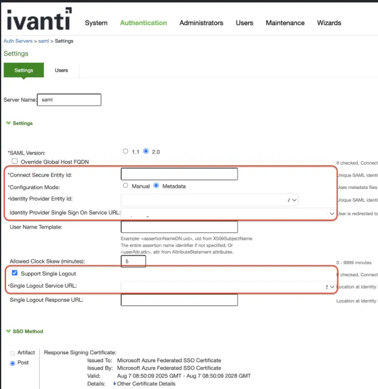Click the User Name Template field
Image resolution: width=378 pixels, height=389 pixels.
(179, 227)
